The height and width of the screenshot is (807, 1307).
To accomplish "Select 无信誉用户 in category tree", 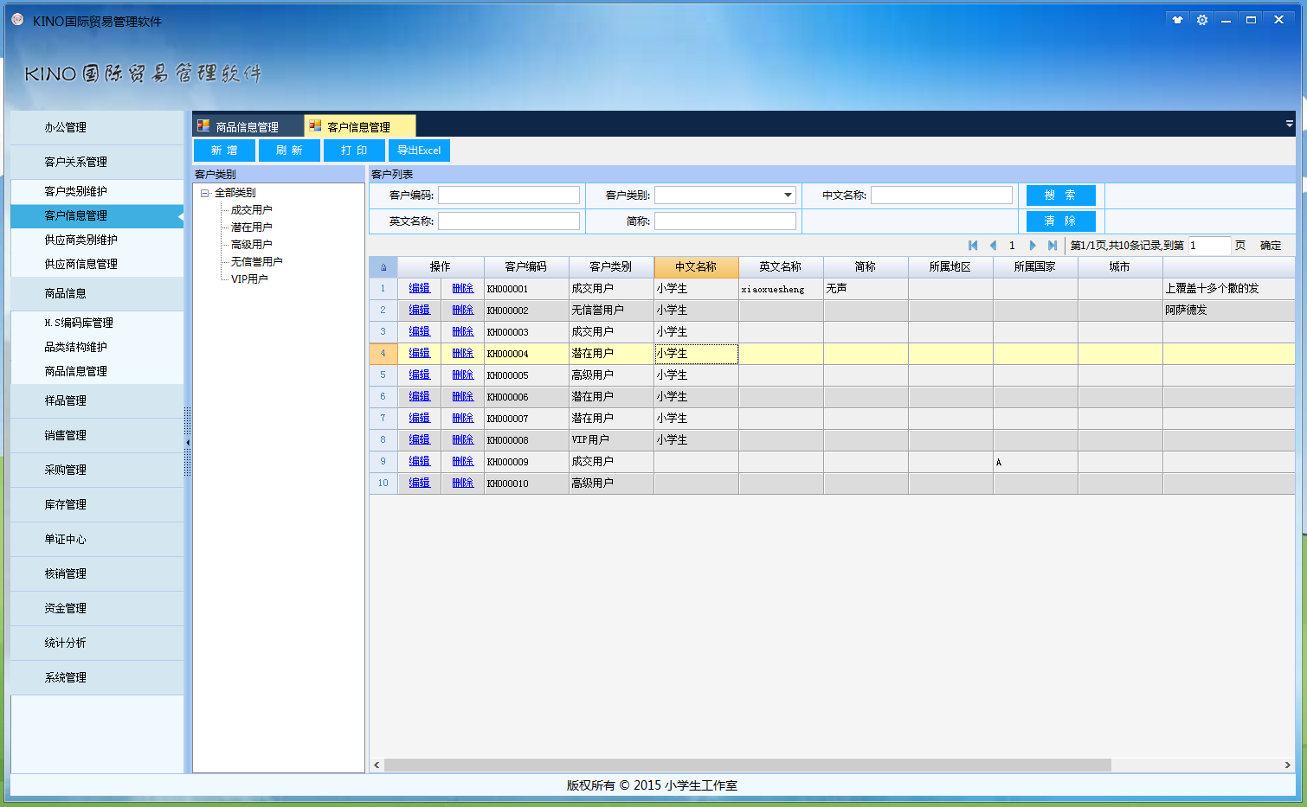I will 256,262.
